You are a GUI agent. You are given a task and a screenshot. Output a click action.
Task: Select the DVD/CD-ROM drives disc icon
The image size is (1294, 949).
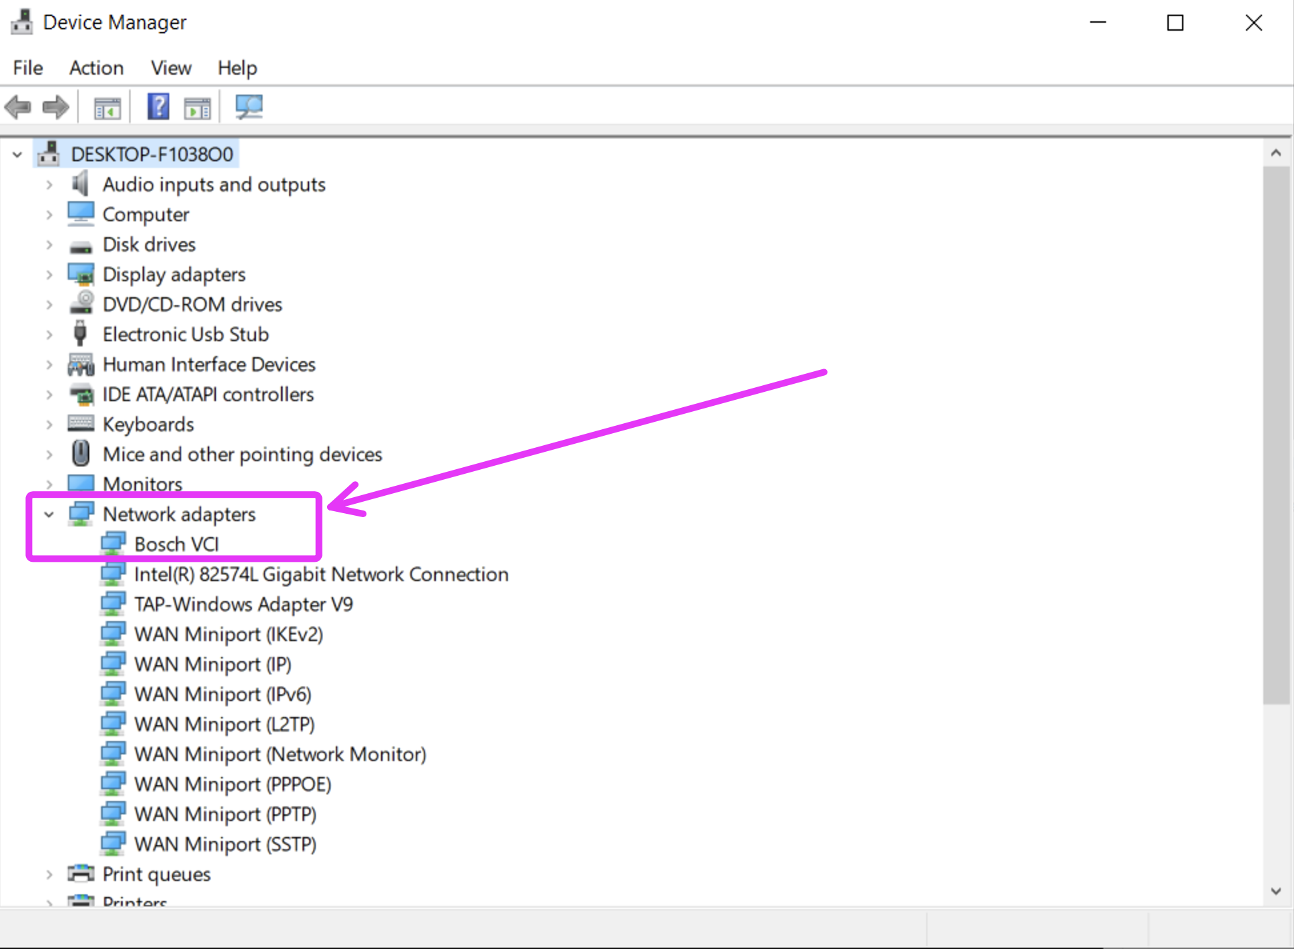81,304
